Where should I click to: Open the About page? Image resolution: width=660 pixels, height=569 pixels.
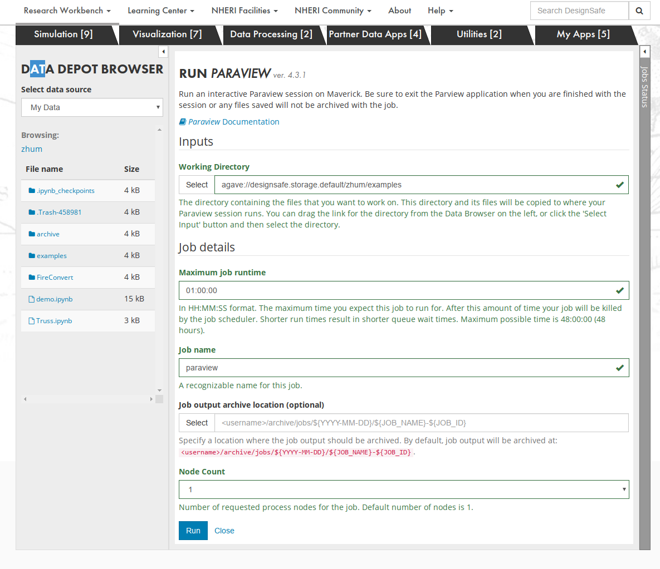coord(399,11)
